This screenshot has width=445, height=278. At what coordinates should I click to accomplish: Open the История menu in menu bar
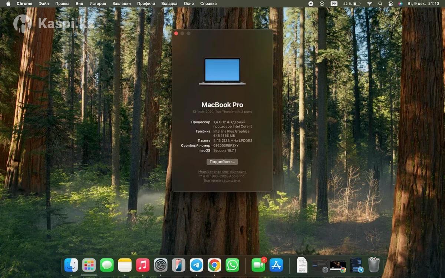tap(98, 3)
